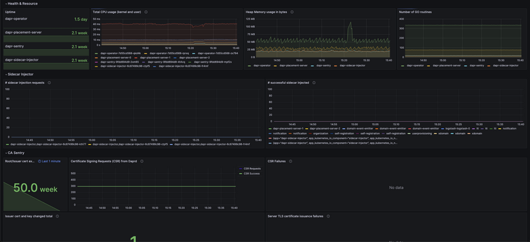The image size is (530, 242).
Task: Open Certificate Signing Requests (CSR) from Daprd title
Action: (x=104, y=161)
